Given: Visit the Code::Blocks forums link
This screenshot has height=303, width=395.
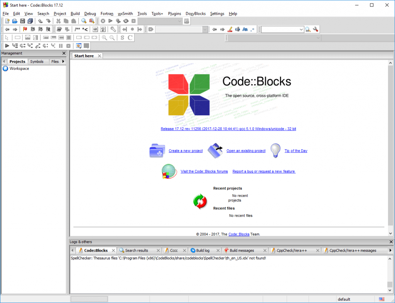Looking at the screenshot, I should click(x=204, y=171).
